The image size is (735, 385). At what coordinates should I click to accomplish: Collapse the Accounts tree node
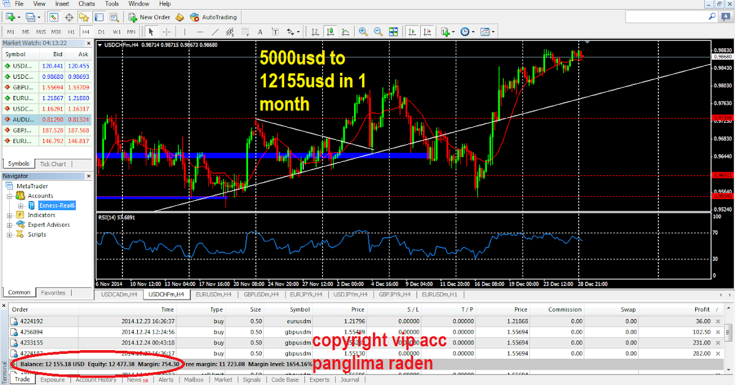(x=10, y=196)
